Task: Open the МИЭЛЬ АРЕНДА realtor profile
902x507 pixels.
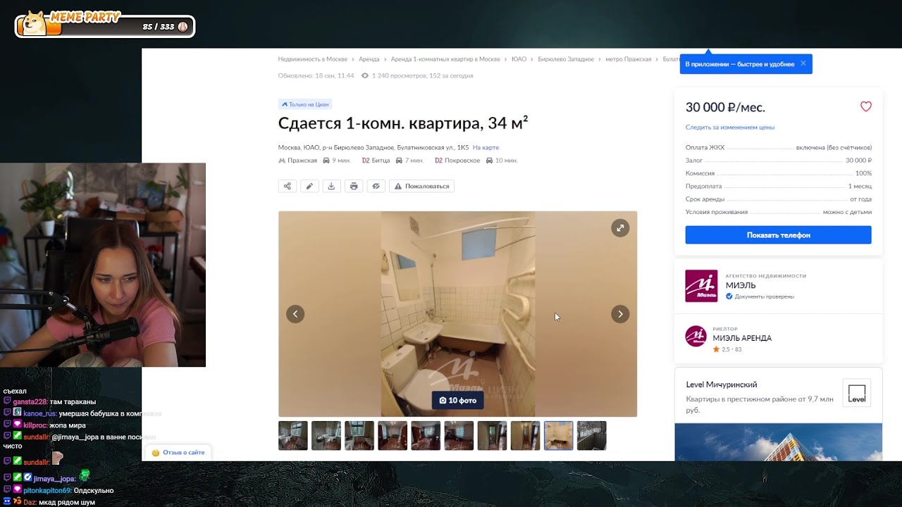Action: point(742,338)
